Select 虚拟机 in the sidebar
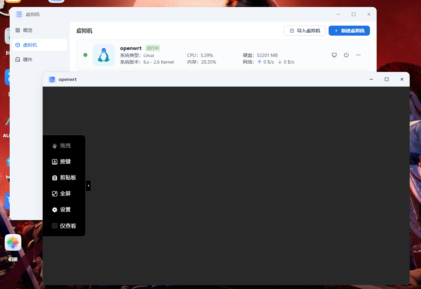Screen dimensions: 421x289 pyautogui.click(x=30, y=45)
